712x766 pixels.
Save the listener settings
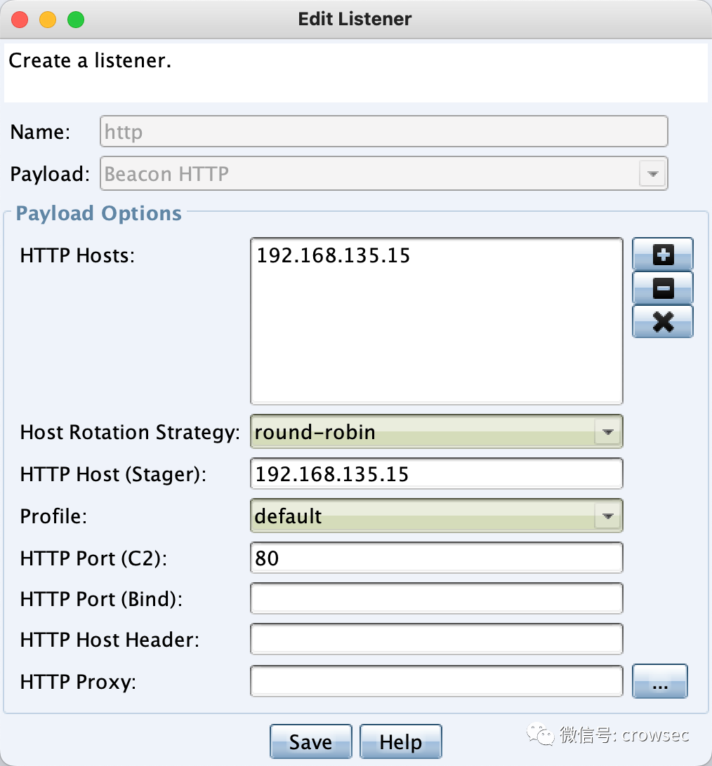click(x=310, y=741)
